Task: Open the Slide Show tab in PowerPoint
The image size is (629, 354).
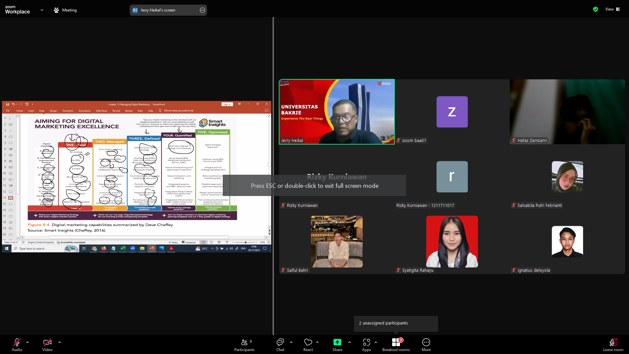Action: pos(102,111)
